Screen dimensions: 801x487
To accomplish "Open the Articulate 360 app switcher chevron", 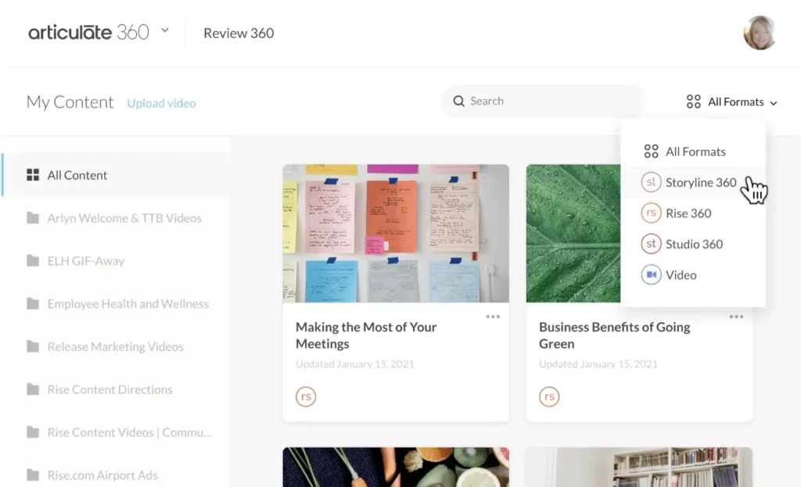I will 165,31.
